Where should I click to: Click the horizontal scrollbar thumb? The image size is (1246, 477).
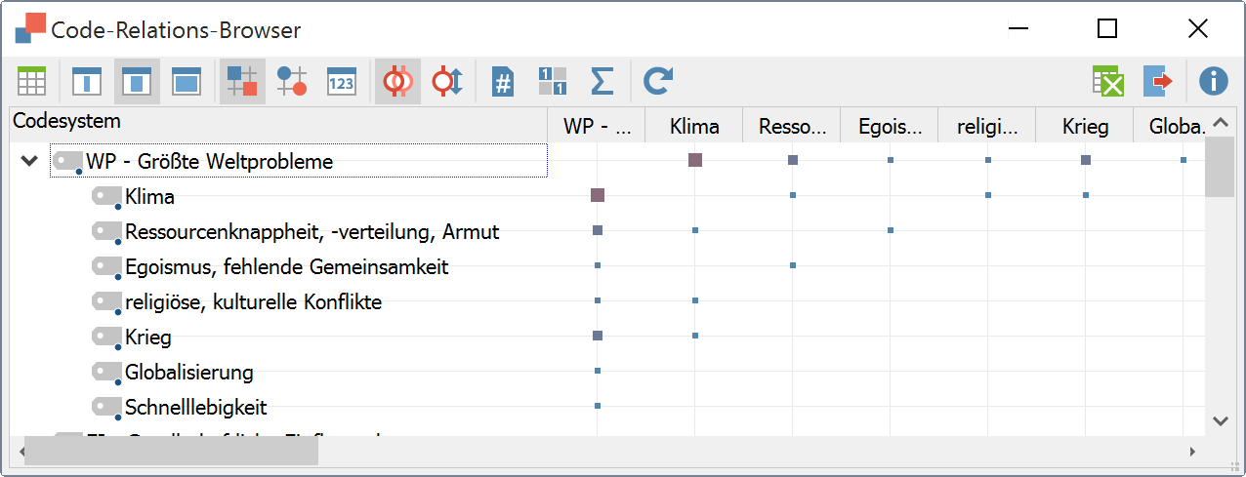pyautogui.click(x=171, y=452)
